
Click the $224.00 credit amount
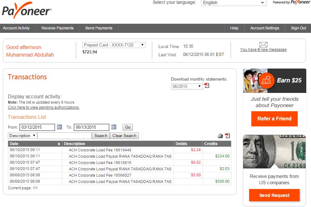point(222,156)
